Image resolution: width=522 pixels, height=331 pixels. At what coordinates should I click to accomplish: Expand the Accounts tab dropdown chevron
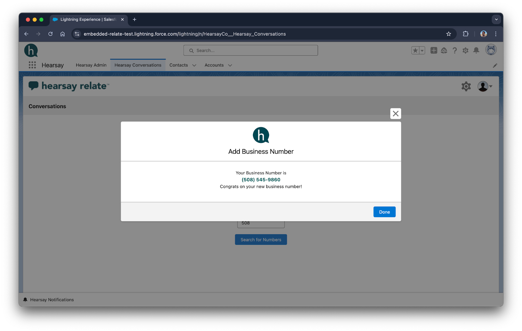pyautogui.click(x=230, y=65)
